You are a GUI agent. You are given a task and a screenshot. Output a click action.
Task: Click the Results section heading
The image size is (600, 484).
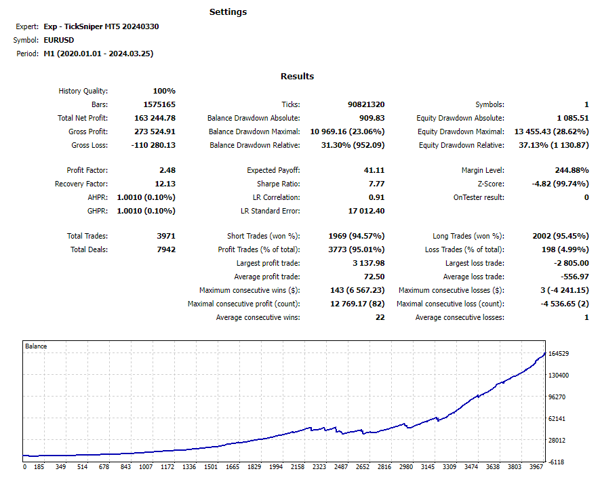297,77
